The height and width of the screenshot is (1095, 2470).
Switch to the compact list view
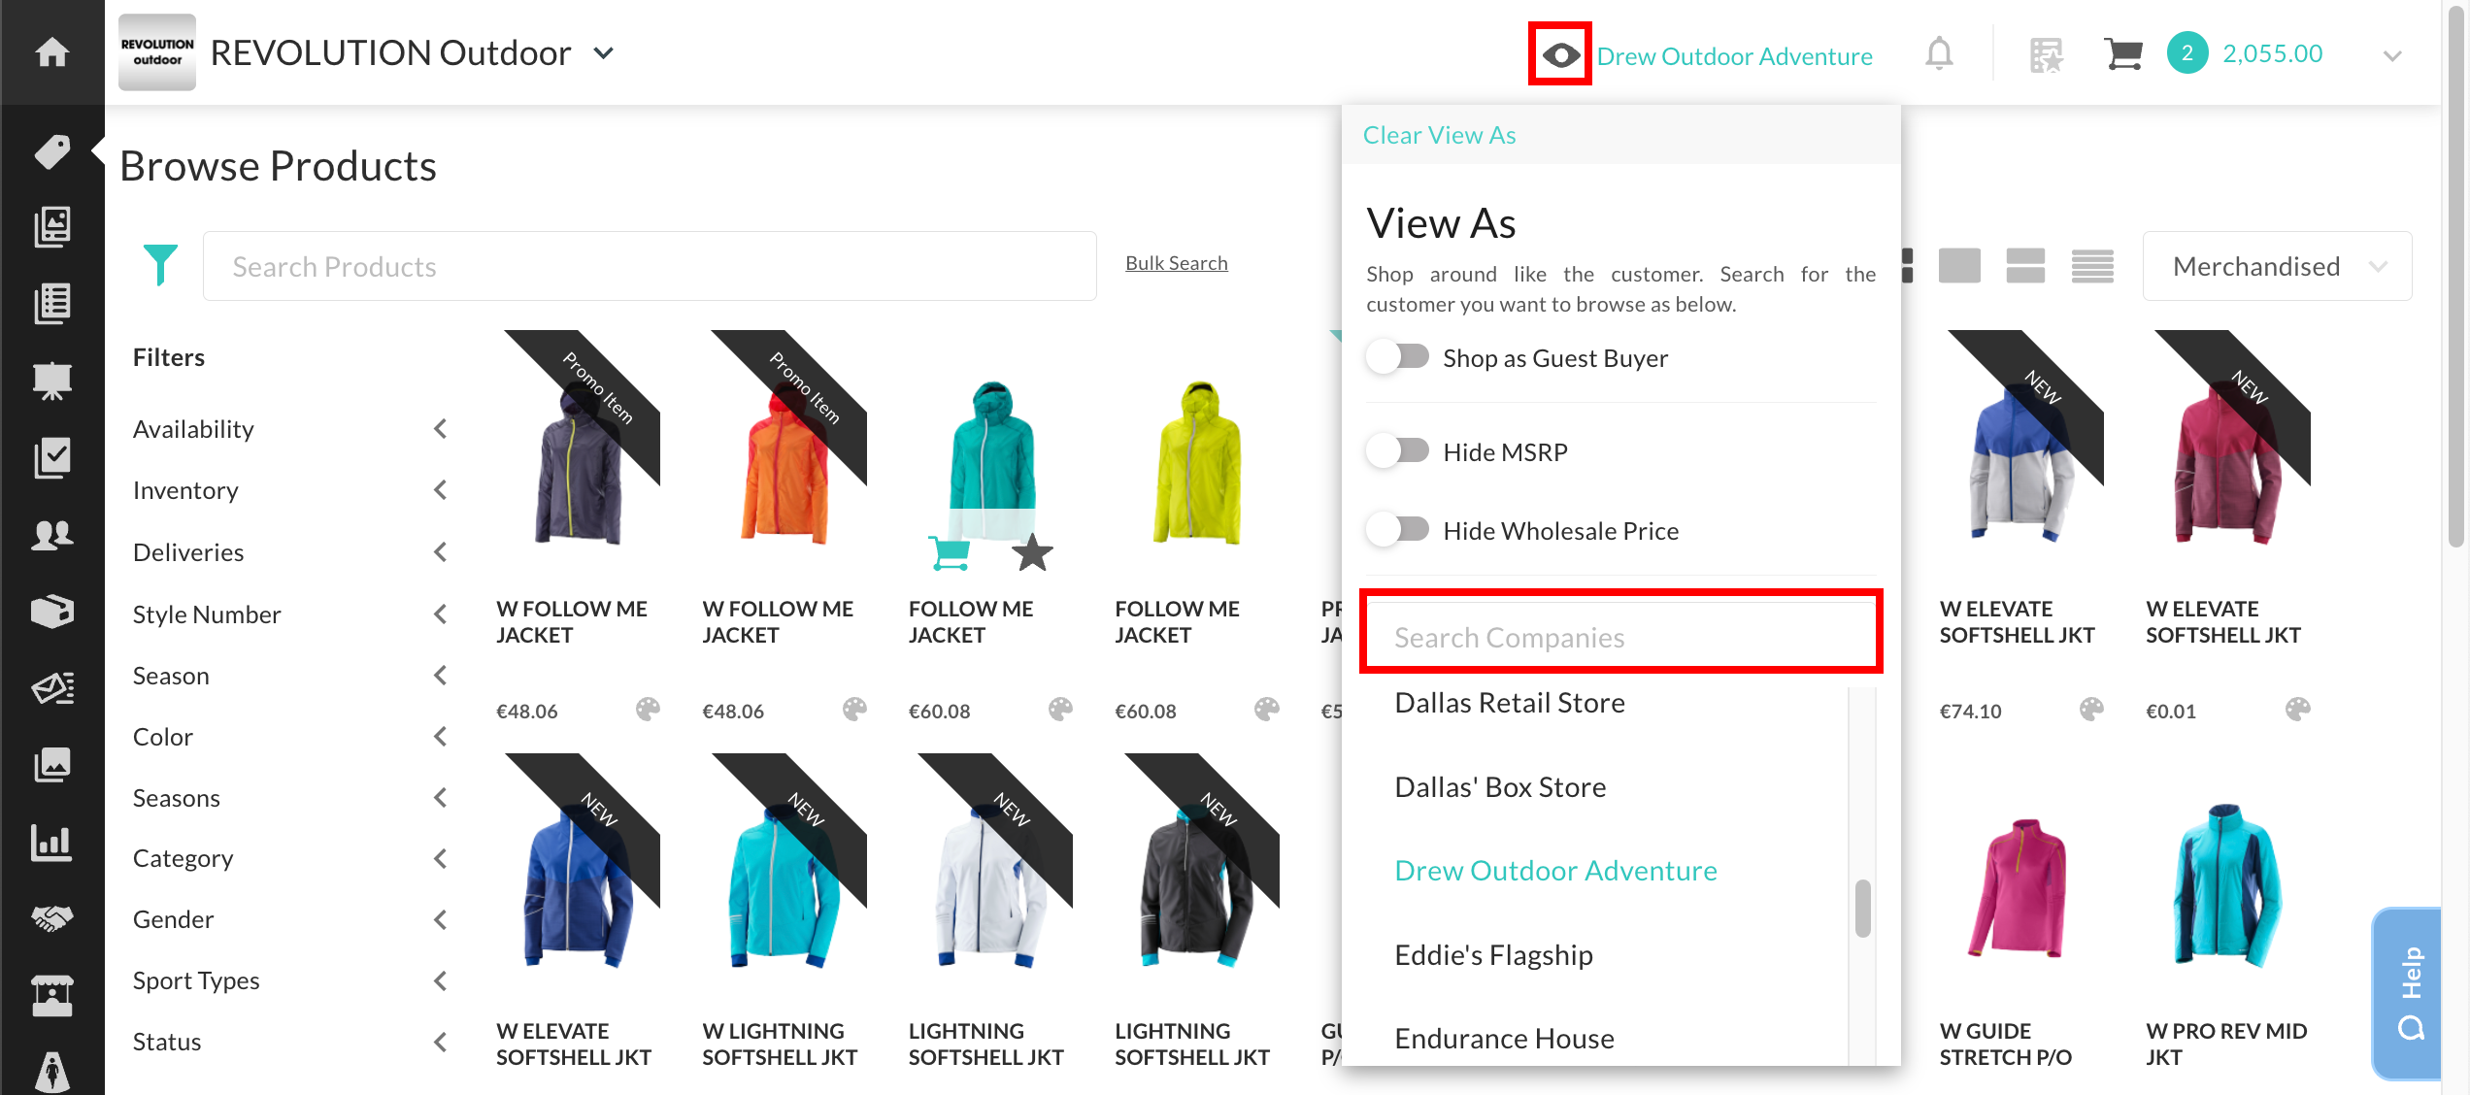coord(2092,265)
